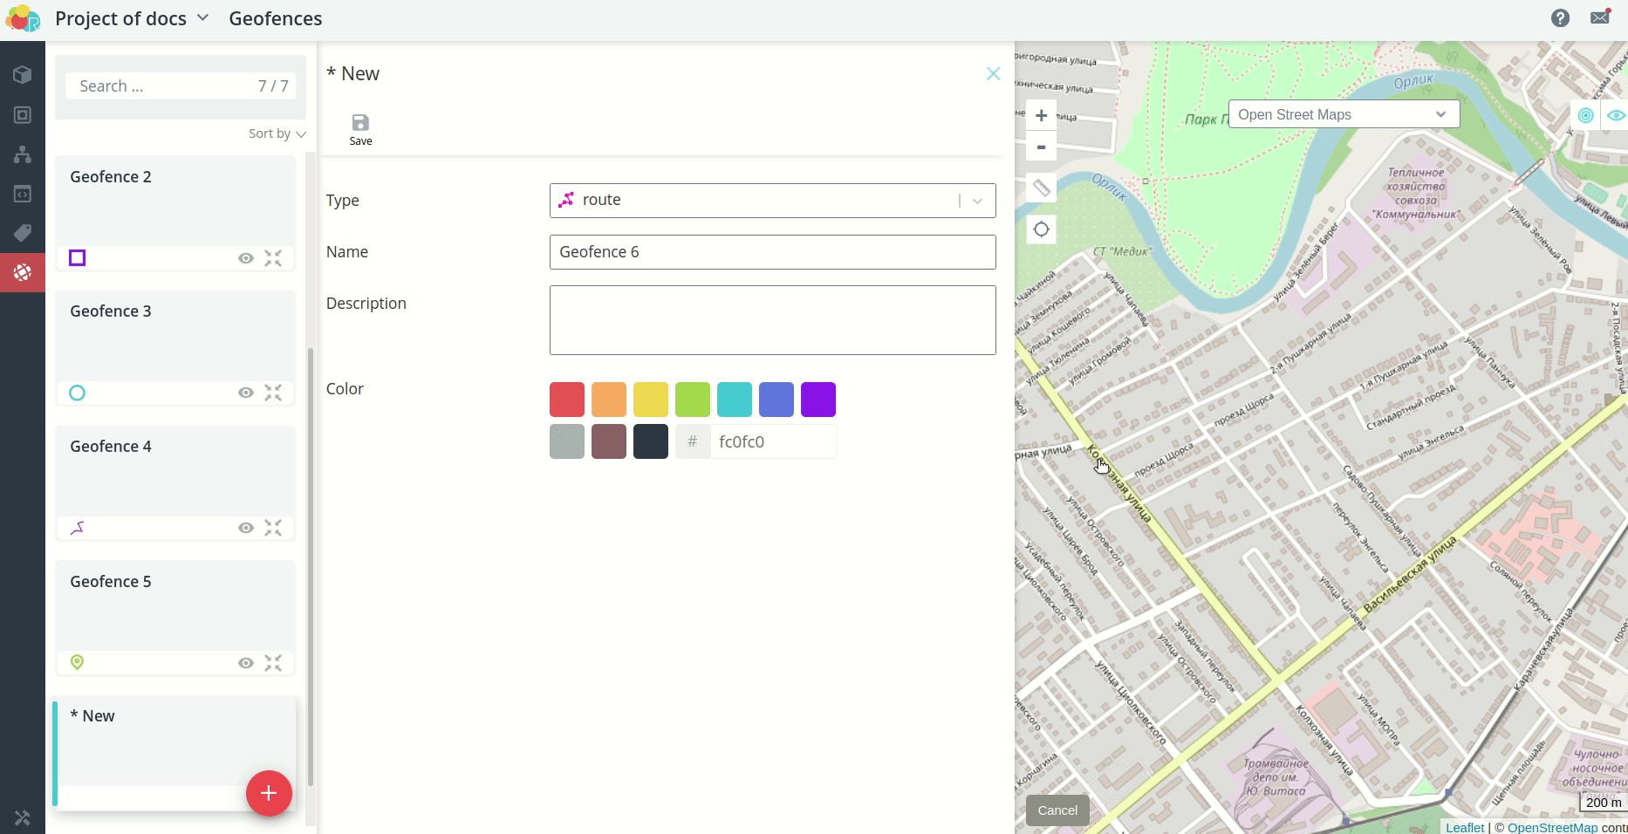Screen dimensions: 1628x834
Task: Click the map zoom in button
Action: 1041,115
